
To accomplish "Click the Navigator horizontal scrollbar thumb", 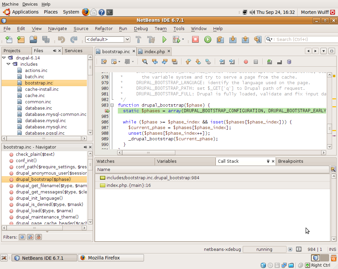I will tap(34, 228).
